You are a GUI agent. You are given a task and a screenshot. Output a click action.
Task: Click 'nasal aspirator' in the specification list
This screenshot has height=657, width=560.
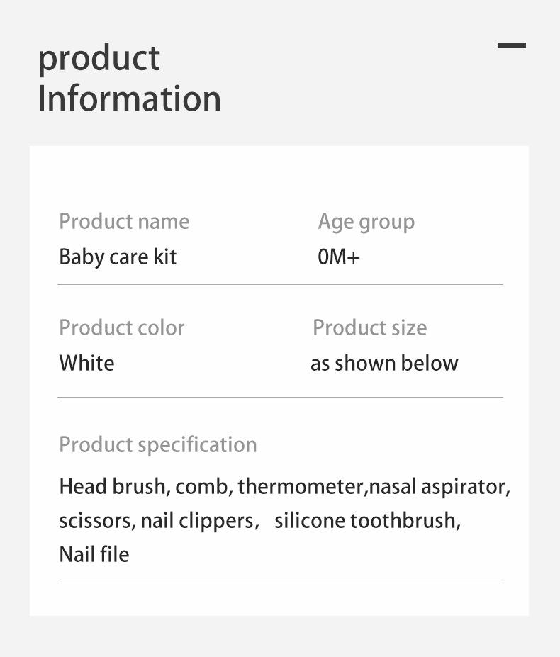[439, 487]
